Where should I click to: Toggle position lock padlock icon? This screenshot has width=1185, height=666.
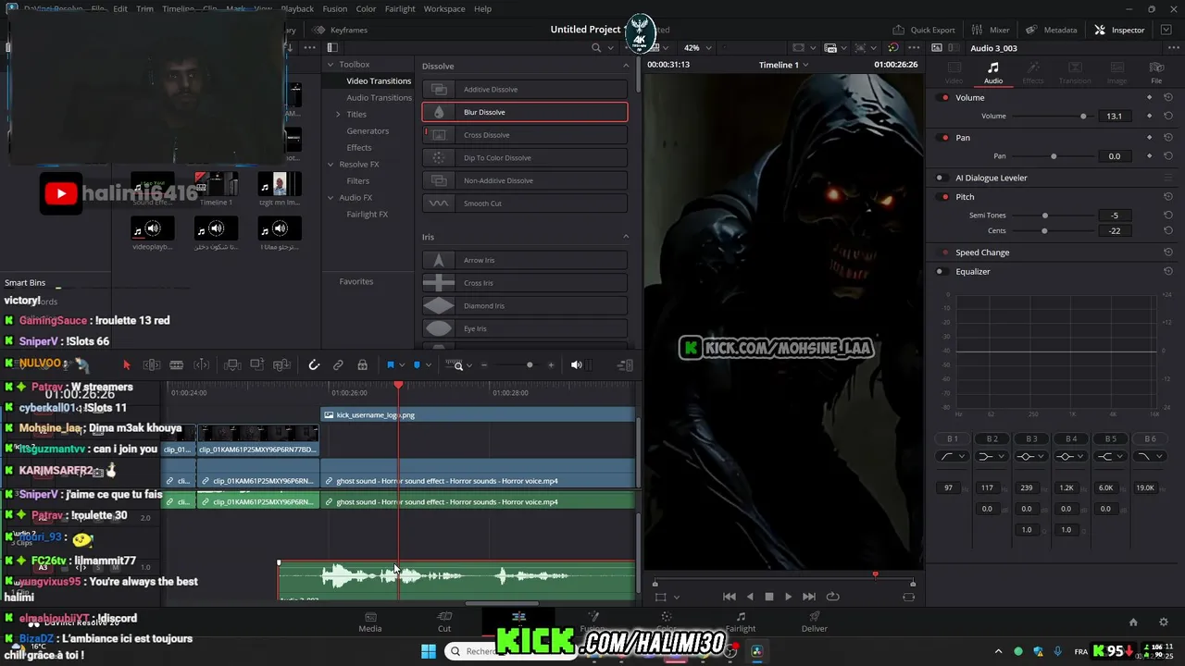pyautogui.click(x=362, y=365)
